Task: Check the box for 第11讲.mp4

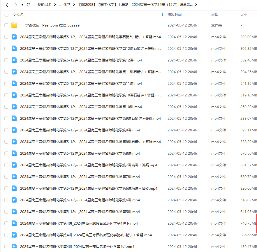Action: tap(6, 83)
